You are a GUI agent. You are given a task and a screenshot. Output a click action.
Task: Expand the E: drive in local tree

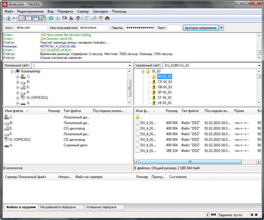[17, 87]
